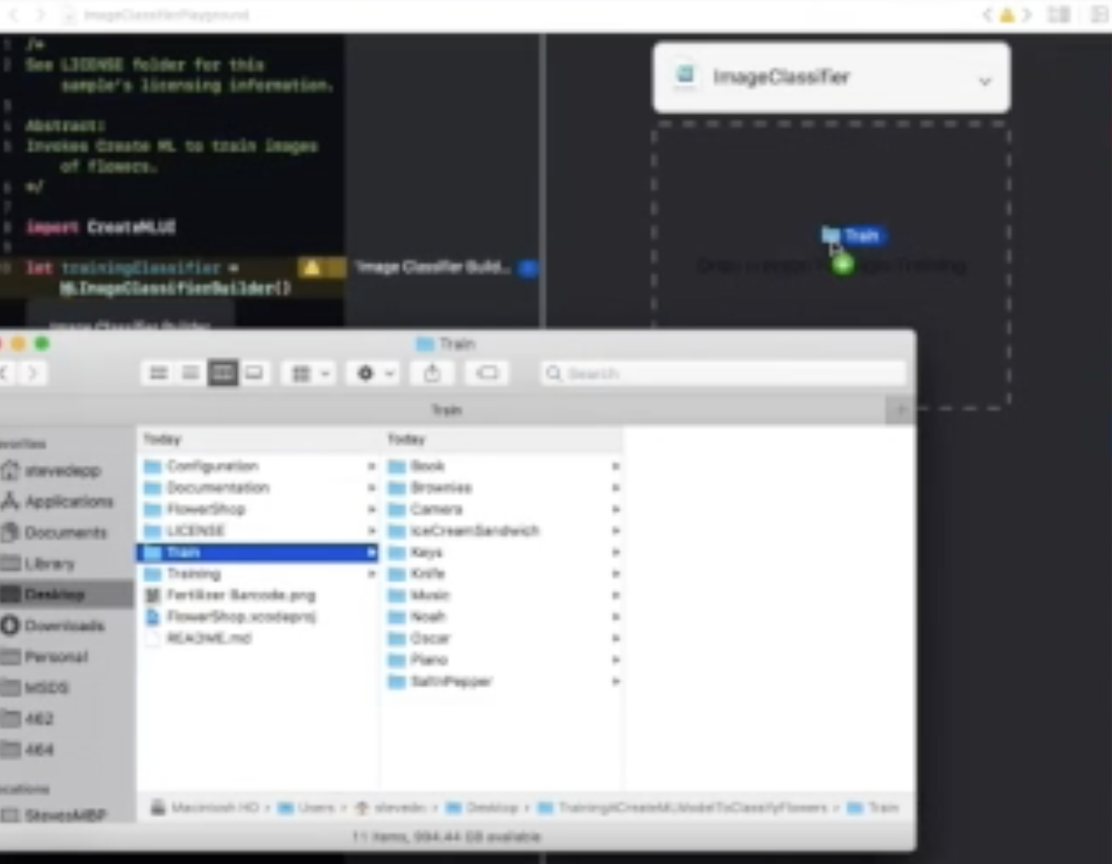The image size is (1112, 864).
Task: Click the add tab plus button
Action: (901, 410)
